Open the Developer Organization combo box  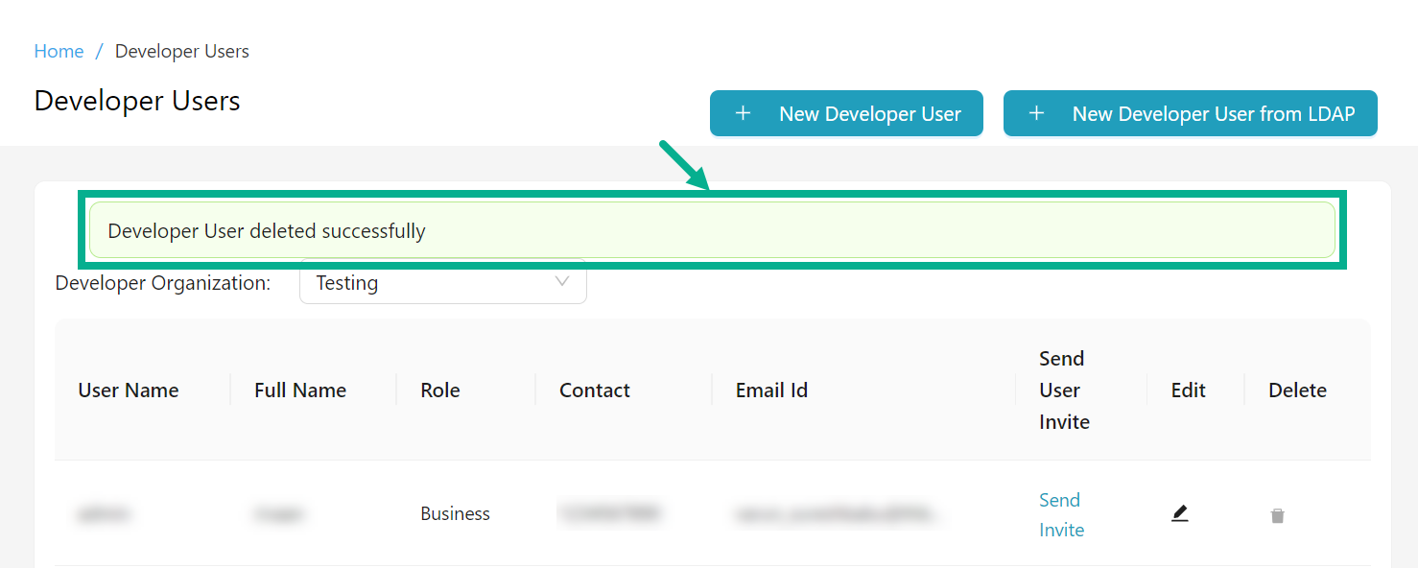click(442, 283)
